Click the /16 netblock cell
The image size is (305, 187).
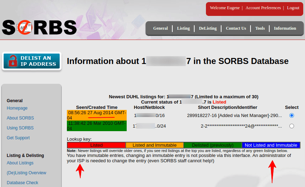(149, 116)
